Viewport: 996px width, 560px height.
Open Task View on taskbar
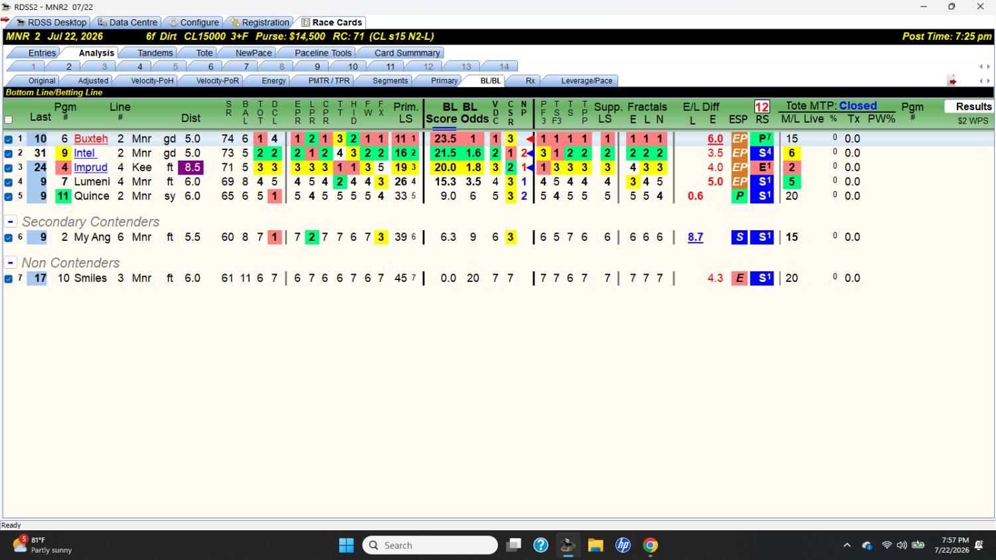point(513,545)
